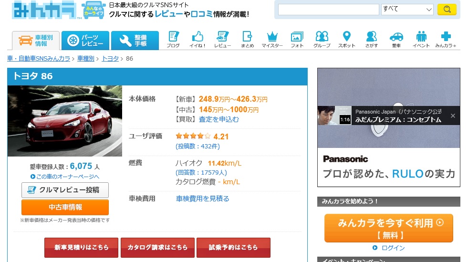Switch to the パーツレビュー tab
Screen dimensions: 468x262
(x=85, y=41)
